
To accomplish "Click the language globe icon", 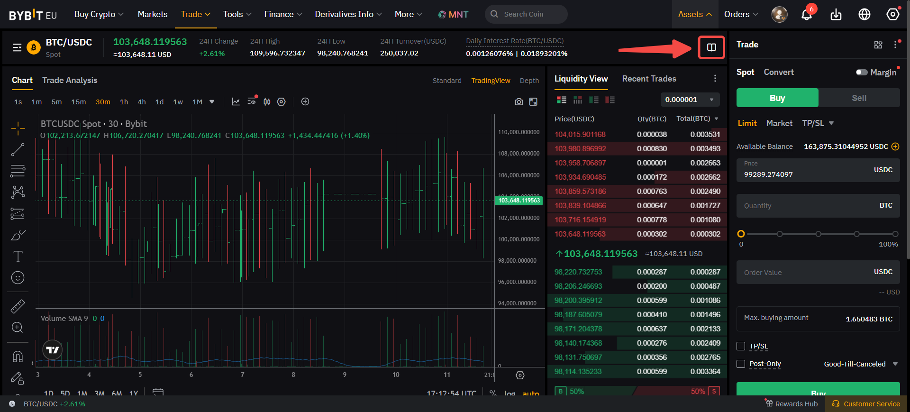I will (x=864, y=15).
